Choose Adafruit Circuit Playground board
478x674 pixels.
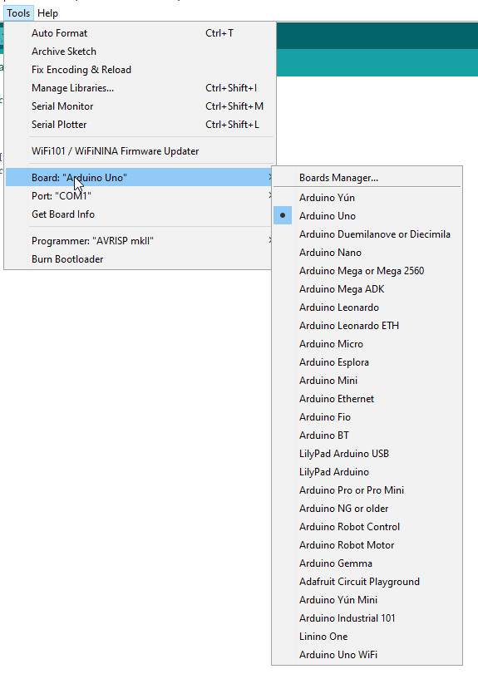tap(367, 582)
